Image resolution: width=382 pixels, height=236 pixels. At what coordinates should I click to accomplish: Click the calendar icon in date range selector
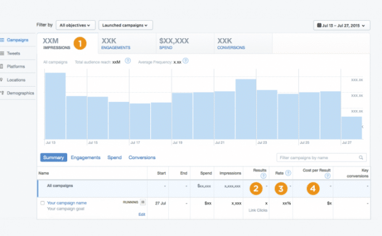pyautogui.click(x=319, y=25)
